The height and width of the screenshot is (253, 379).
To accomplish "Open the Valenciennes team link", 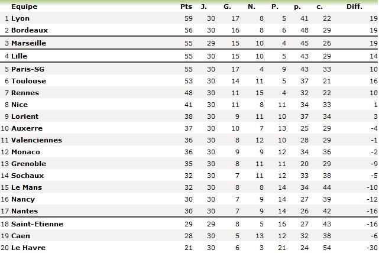I will pos(36,140).
